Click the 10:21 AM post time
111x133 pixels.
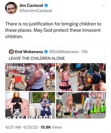pos(13,127)
